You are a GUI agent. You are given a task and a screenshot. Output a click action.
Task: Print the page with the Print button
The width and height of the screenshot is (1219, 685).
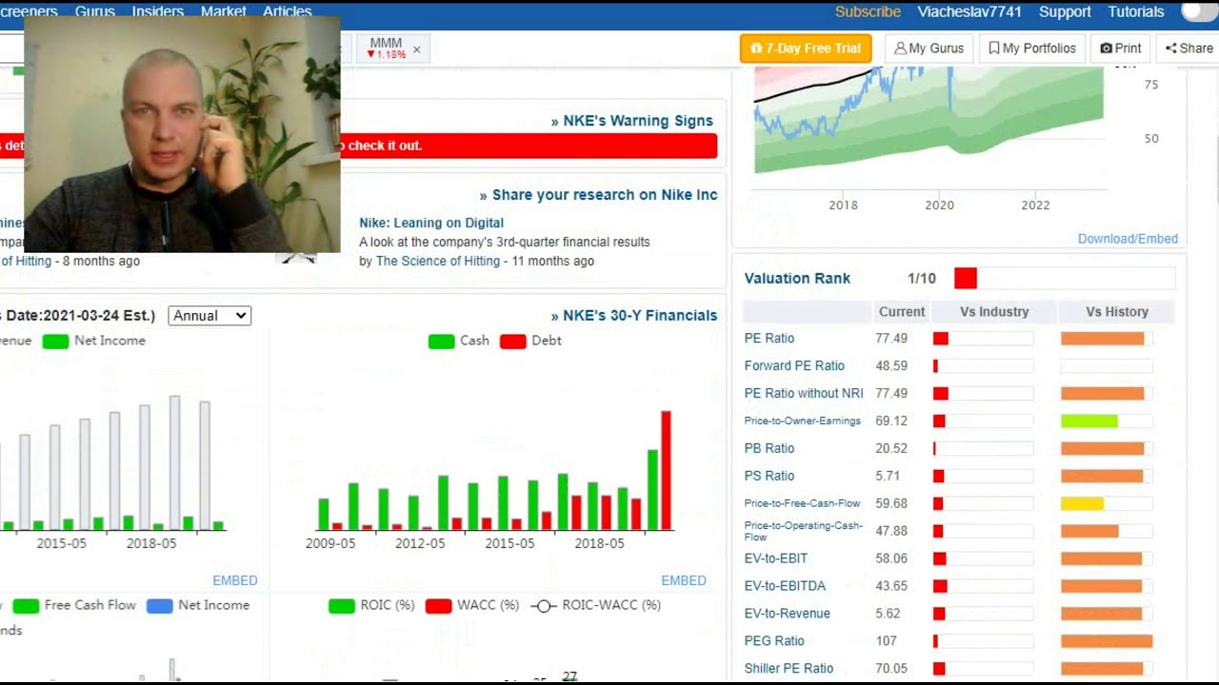(x=1121, y=49)
